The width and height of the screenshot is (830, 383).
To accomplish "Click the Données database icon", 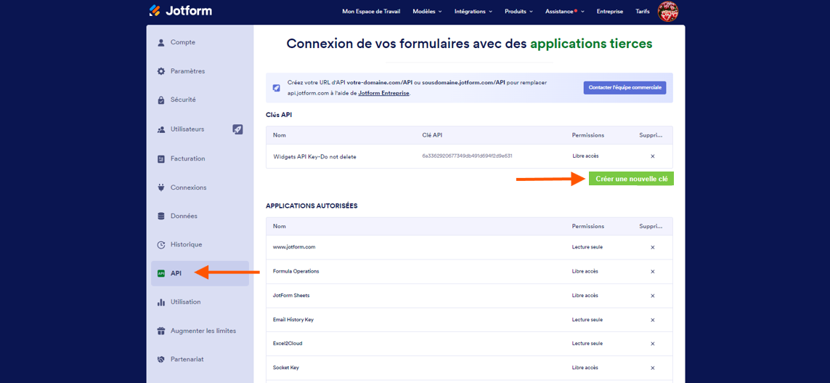I will 161,216.
